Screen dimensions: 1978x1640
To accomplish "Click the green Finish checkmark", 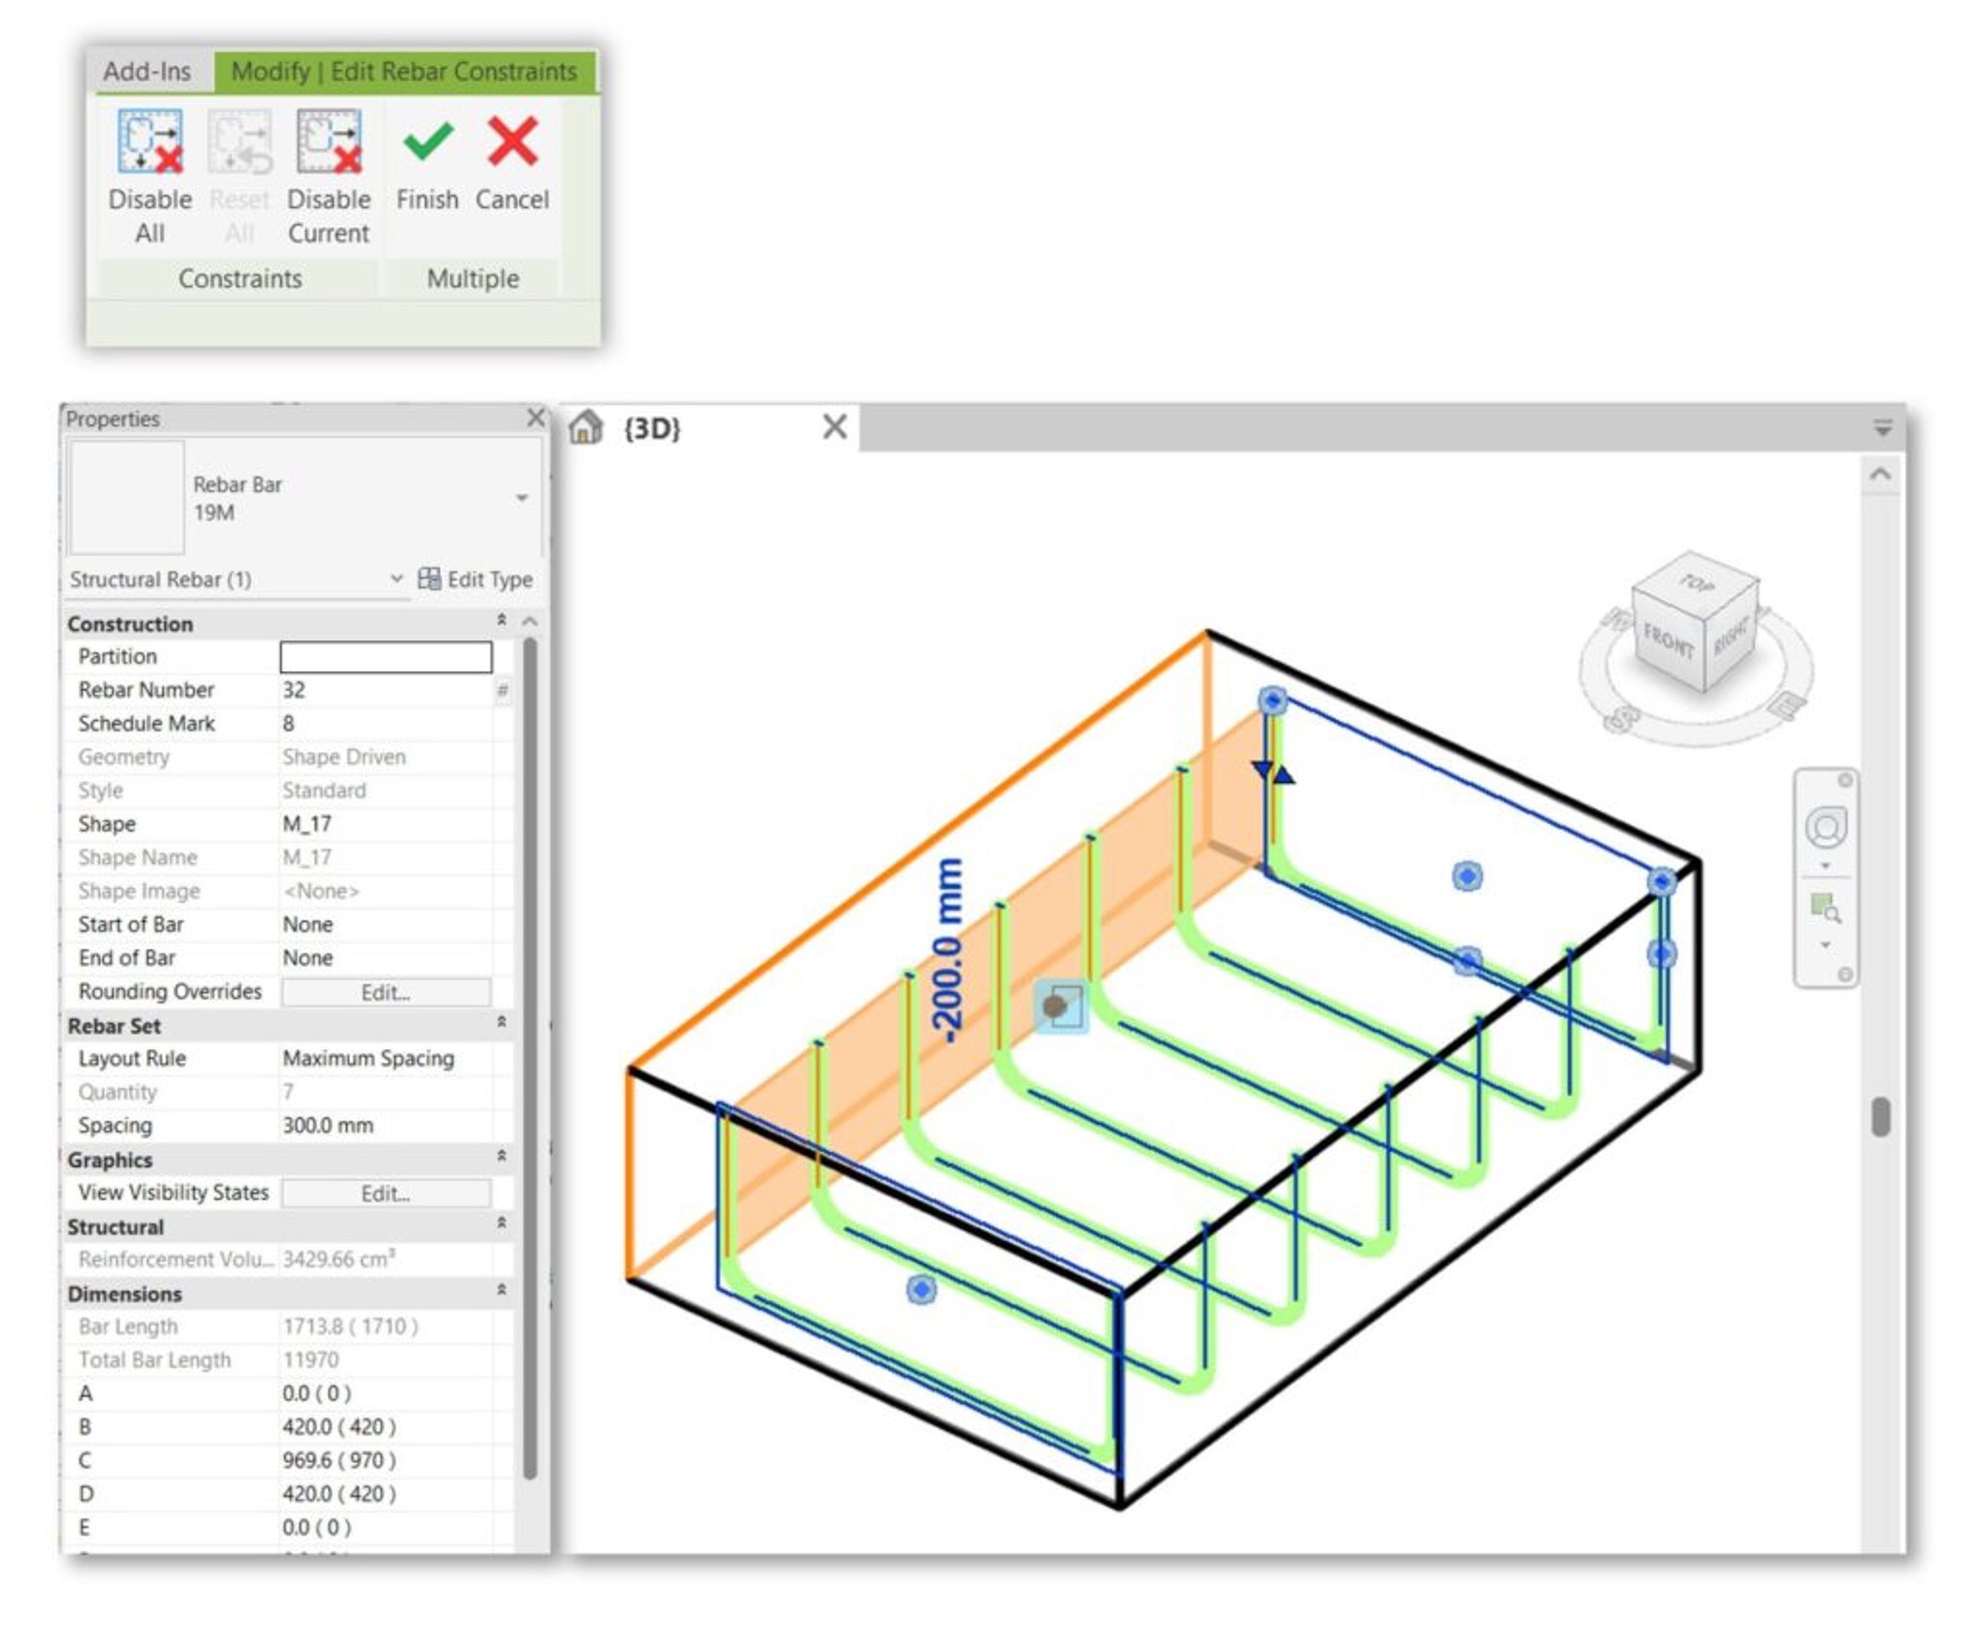I will tap(428, 142).
